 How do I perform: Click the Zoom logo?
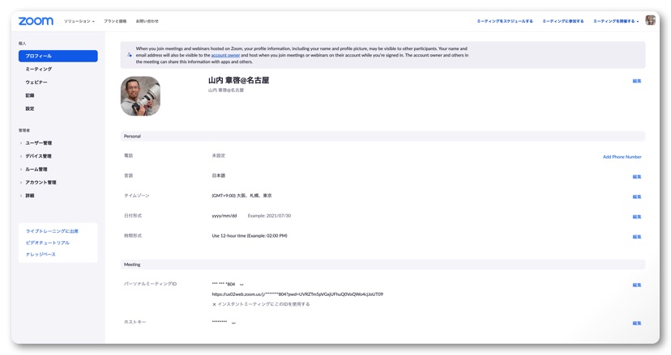(x=36, y=21)
